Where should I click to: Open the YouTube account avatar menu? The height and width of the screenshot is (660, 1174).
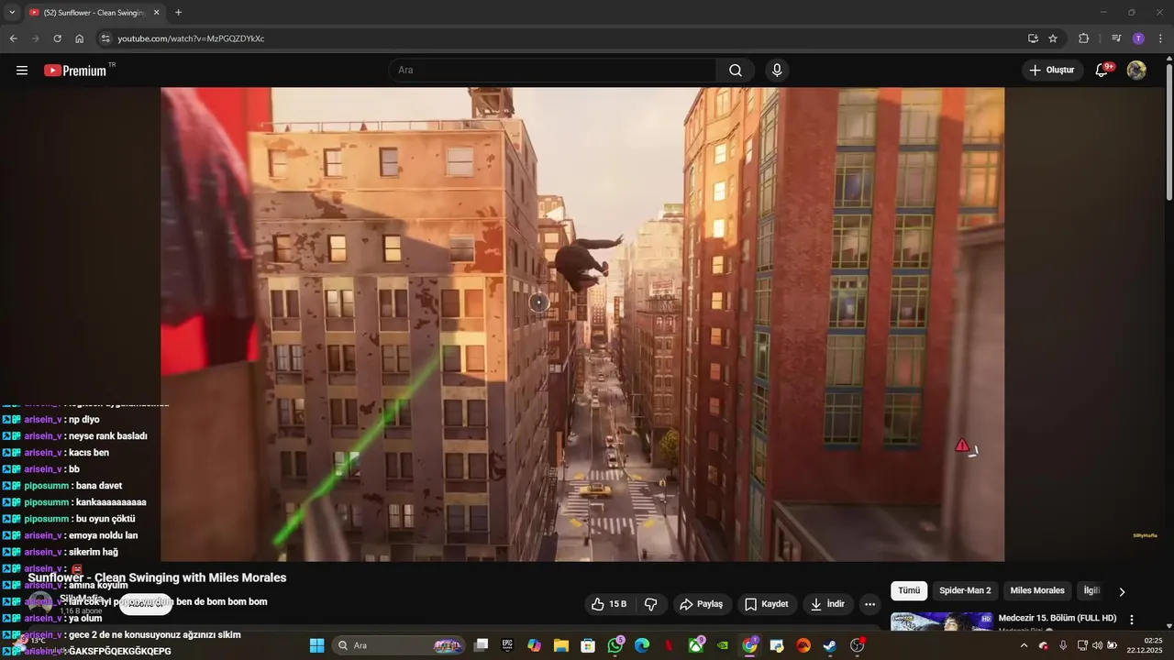click(x=1136, y=71)
